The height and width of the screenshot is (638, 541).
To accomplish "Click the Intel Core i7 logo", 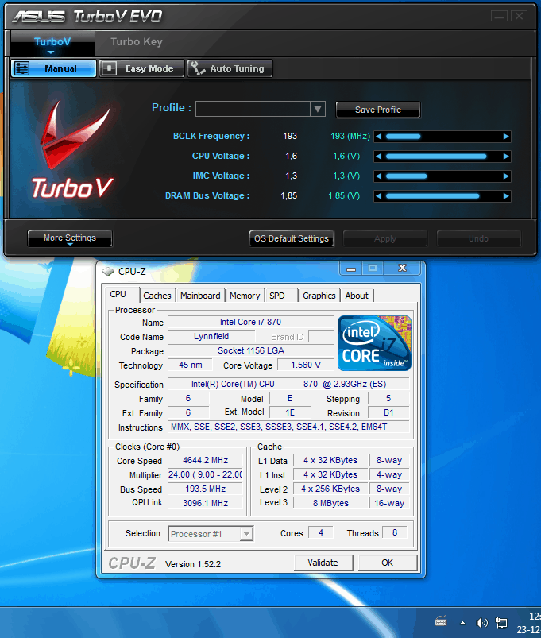I will (374, 343).
